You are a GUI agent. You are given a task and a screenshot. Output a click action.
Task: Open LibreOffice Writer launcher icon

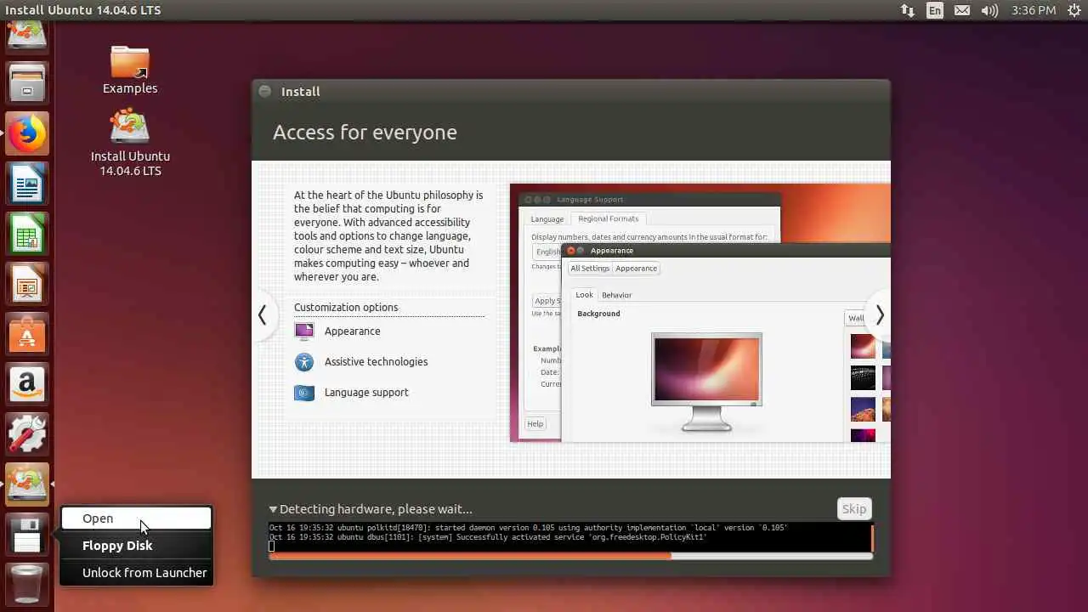click(x=27, y=184)
